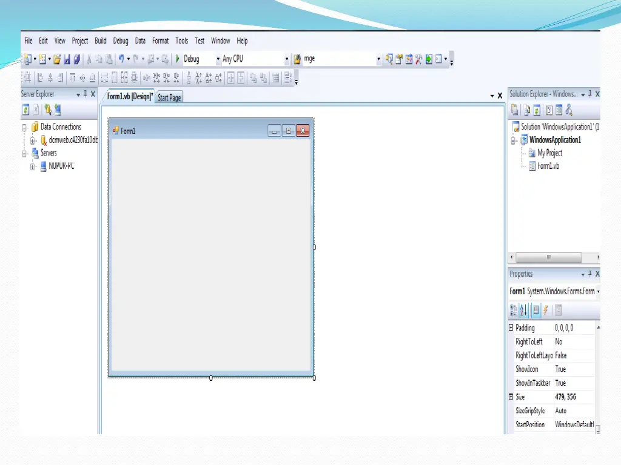Click the Undo arrow icon
Screen dimensions: 621x465
(121, 59)
